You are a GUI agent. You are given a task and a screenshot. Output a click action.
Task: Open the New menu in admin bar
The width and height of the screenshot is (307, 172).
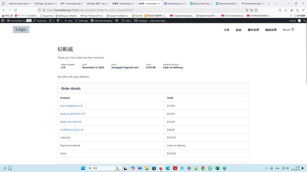click(69, 21)
